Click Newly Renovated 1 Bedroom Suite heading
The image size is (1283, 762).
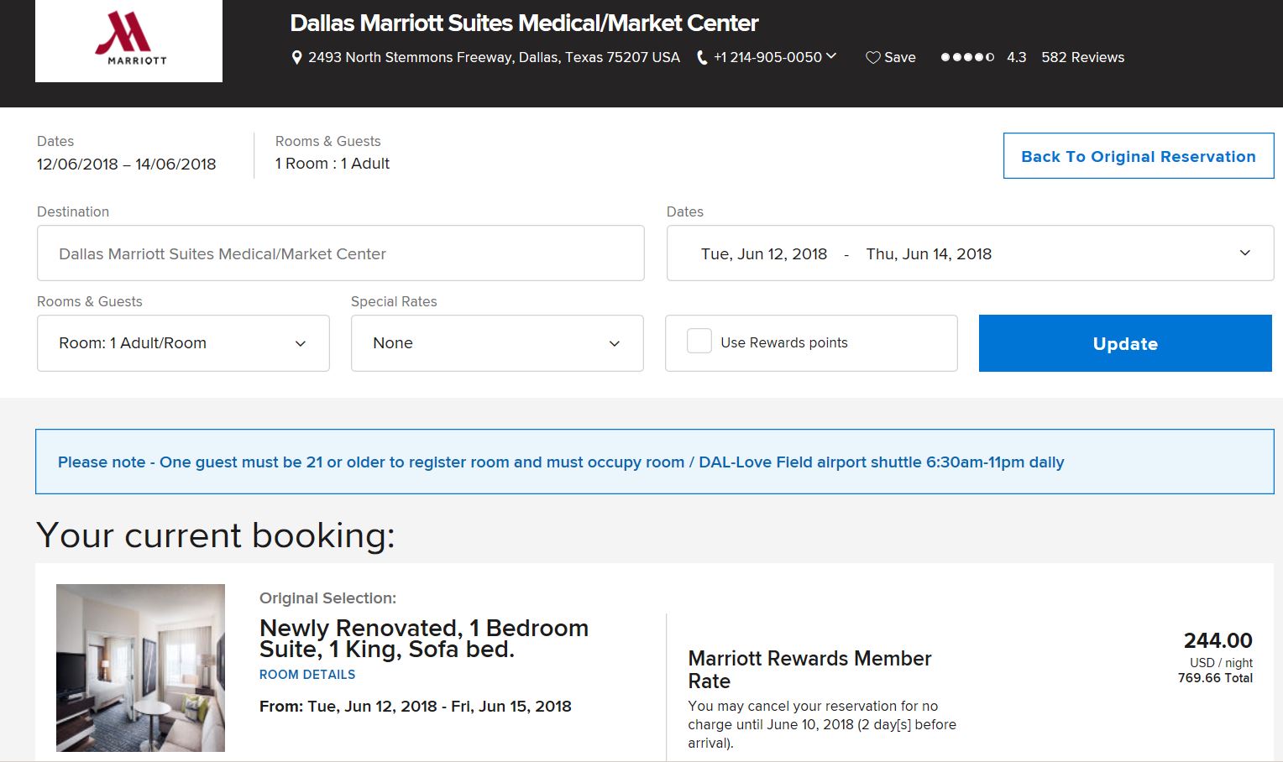click(424, 639)
